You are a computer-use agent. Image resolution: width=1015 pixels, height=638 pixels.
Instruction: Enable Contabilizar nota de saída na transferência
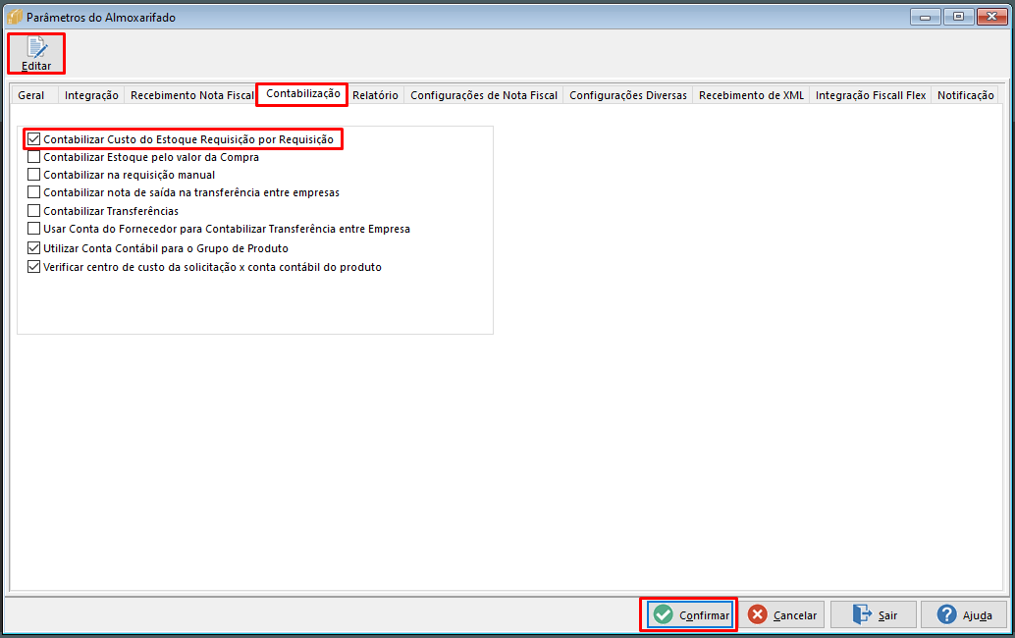click(x=33, y=192)
